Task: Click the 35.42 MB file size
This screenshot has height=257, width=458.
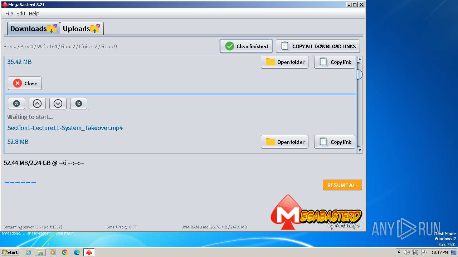Action: click(x=19, y=62)
